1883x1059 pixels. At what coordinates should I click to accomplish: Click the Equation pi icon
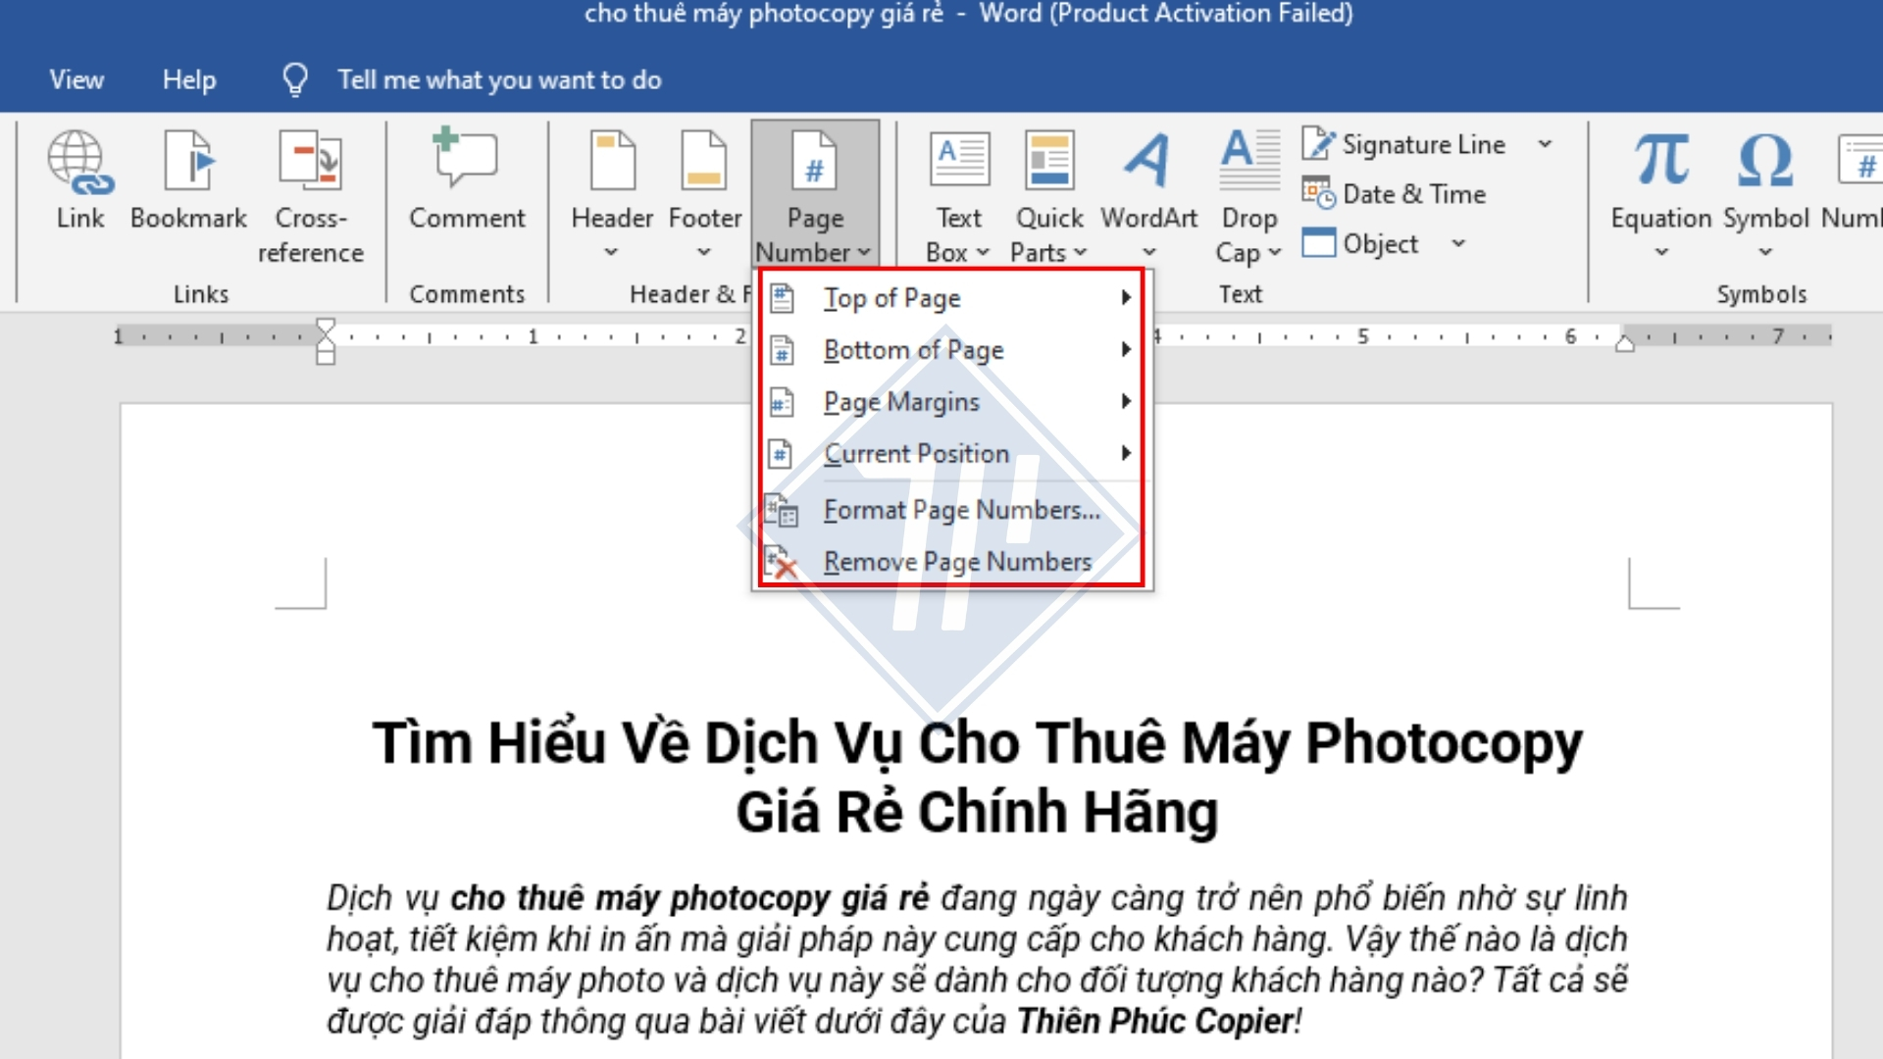click(1661, 160)
